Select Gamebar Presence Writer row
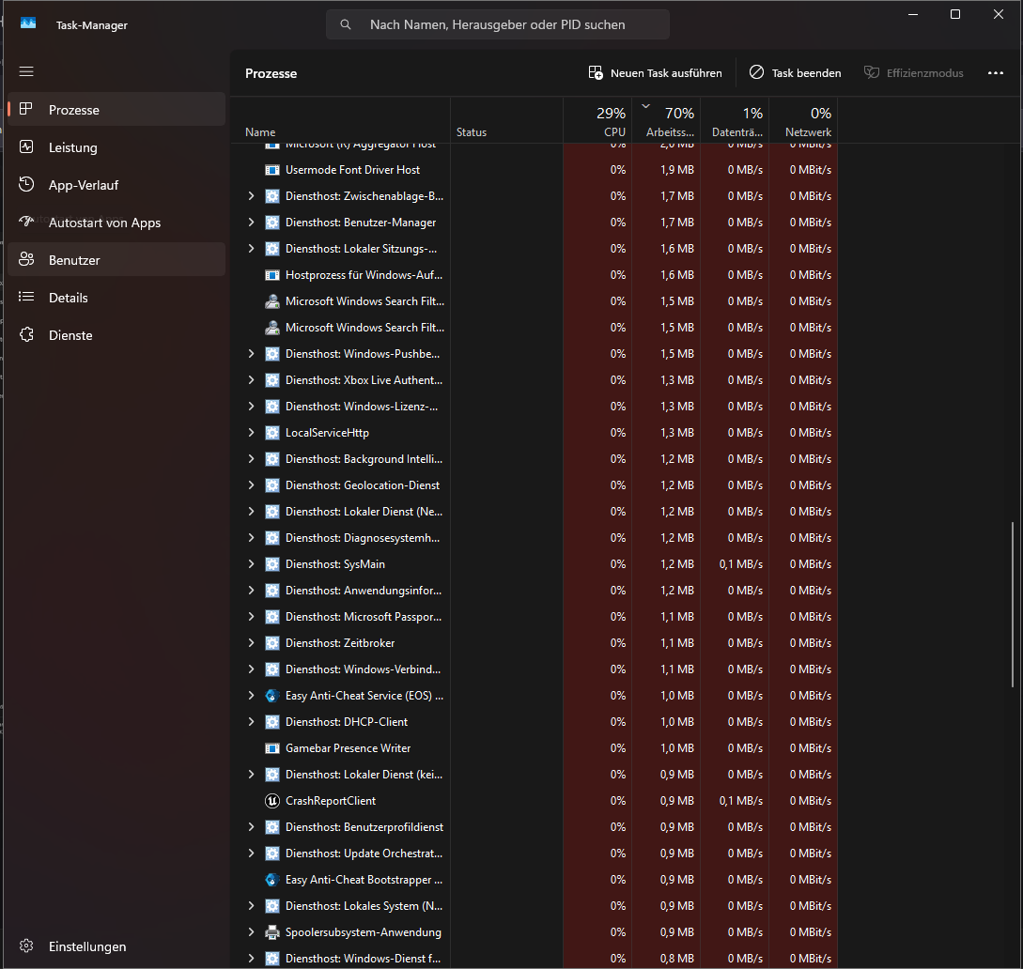The height and width of the screenshot is (969, 1023). 535,748
